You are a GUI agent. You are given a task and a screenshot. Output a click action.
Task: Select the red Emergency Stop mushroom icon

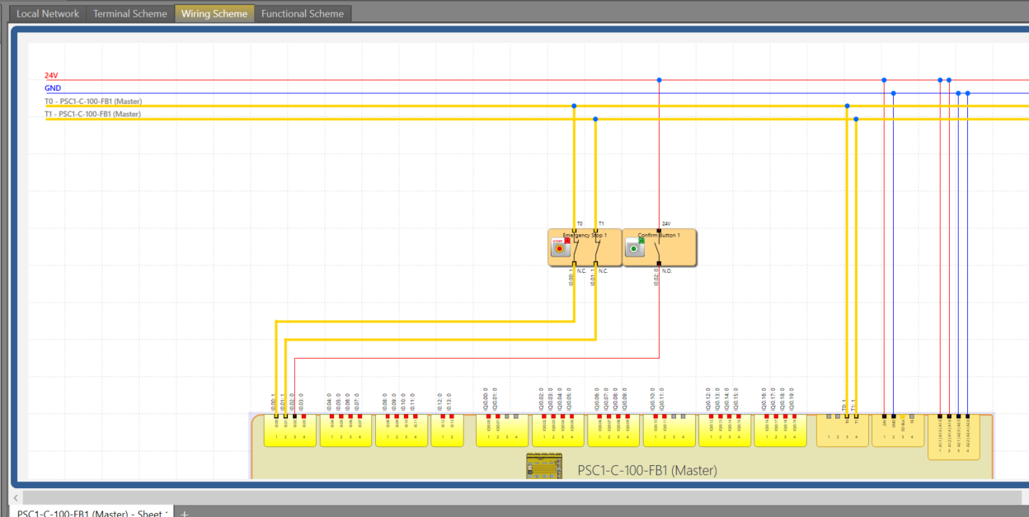tap(561, 247)
